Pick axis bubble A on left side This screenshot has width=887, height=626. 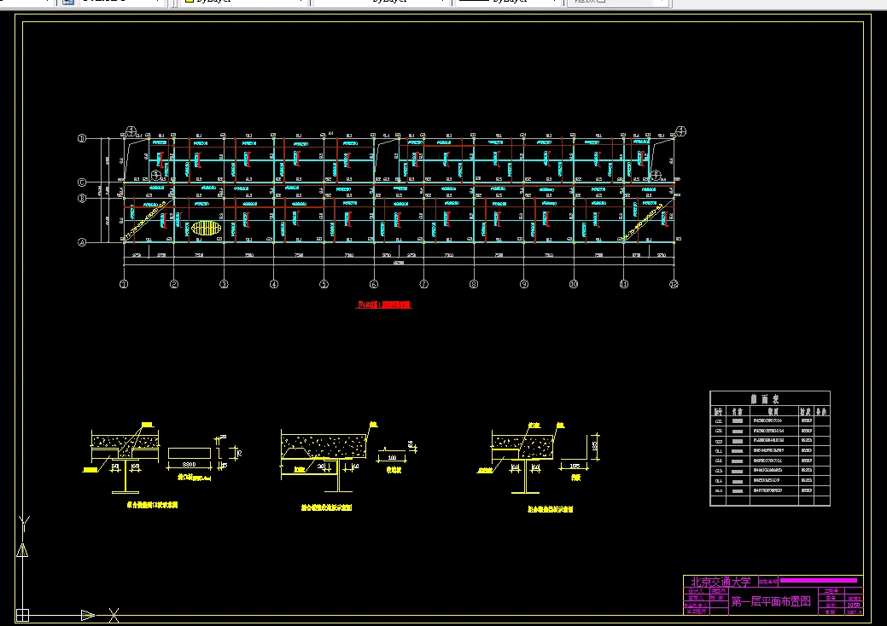point(82,242)
